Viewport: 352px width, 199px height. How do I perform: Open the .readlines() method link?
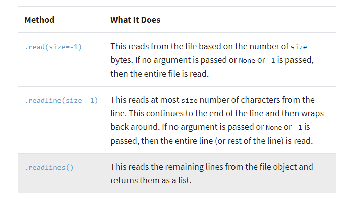click(x=49, y=168)
